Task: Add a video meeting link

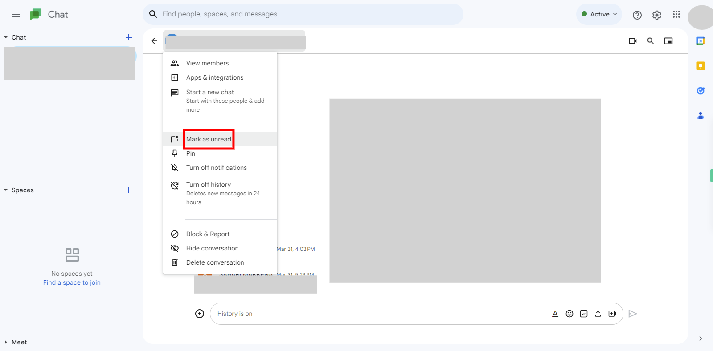Action: point(612,314)
